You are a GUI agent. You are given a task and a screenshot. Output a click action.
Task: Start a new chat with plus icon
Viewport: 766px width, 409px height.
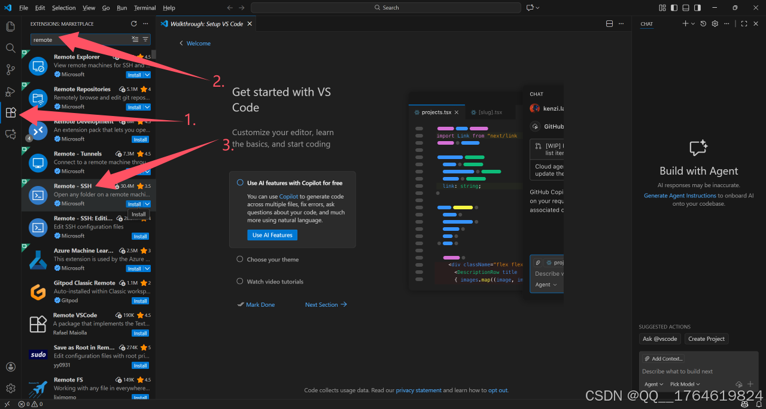pos(686,24)
